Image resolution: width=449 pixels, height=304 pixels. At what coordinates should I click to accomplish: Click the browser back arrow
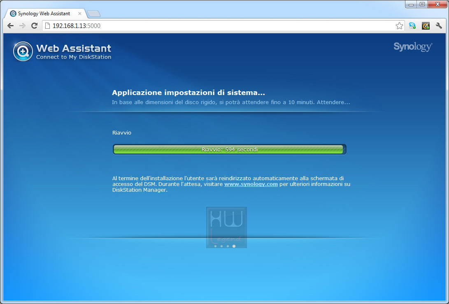click(11, 26)
